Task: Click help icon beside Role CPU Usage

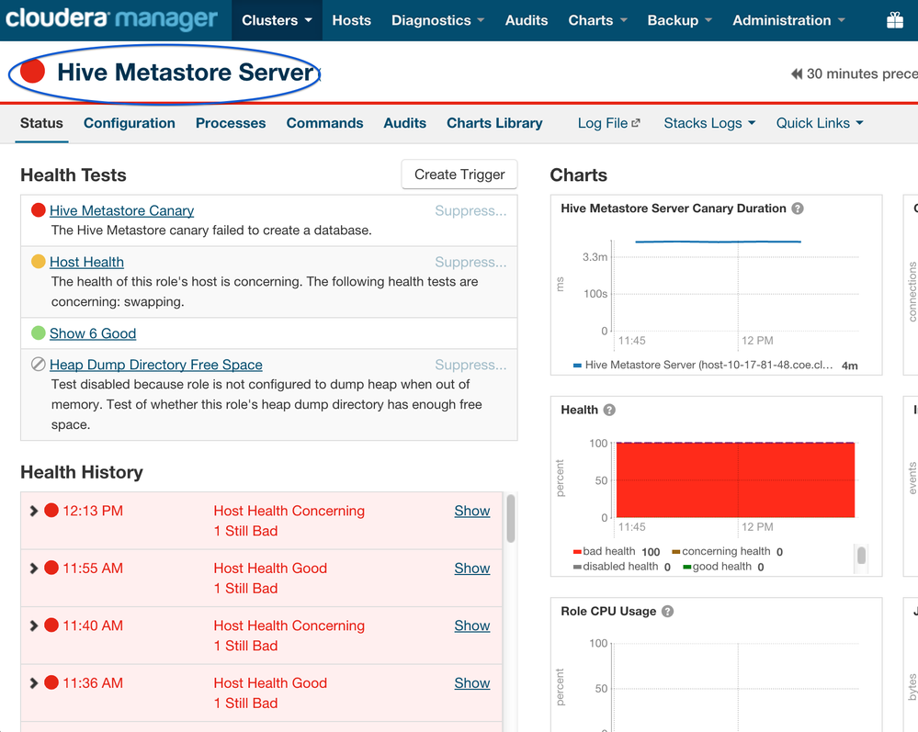Action: (668, 611)
